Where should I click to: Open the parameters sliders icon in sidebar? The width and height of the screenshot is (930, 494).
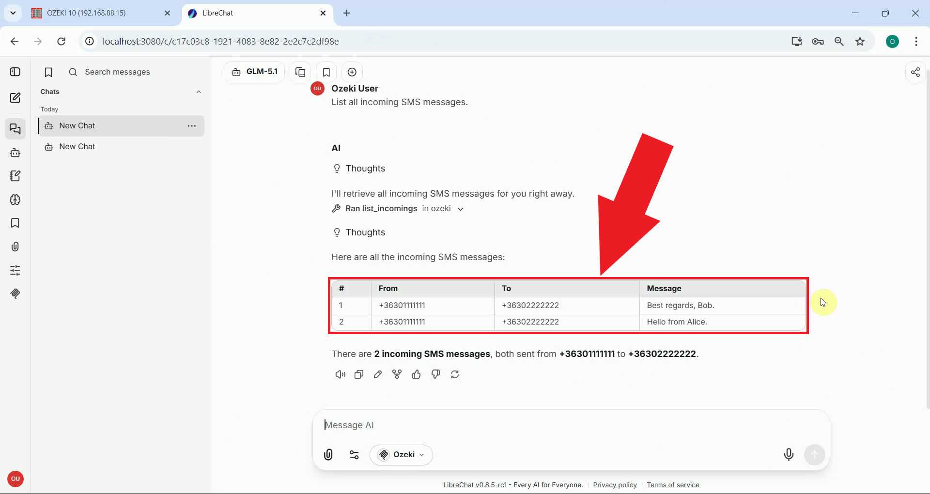click(x=15, y=270)
